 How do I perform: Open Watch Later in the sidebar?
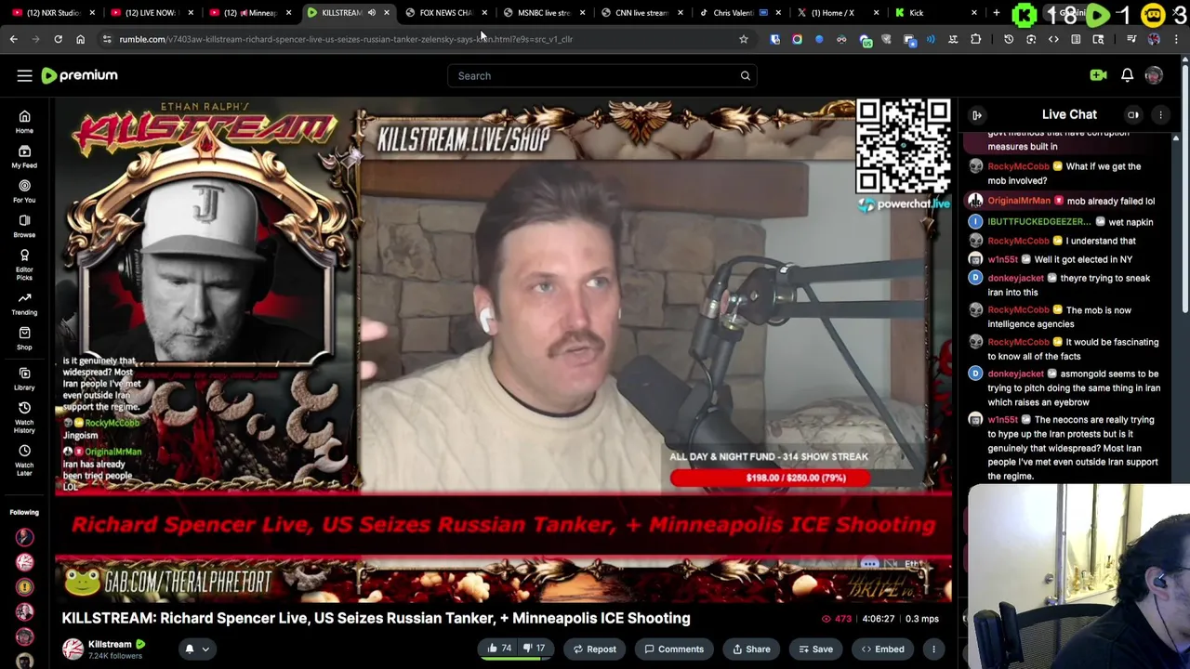click(24, 460)
